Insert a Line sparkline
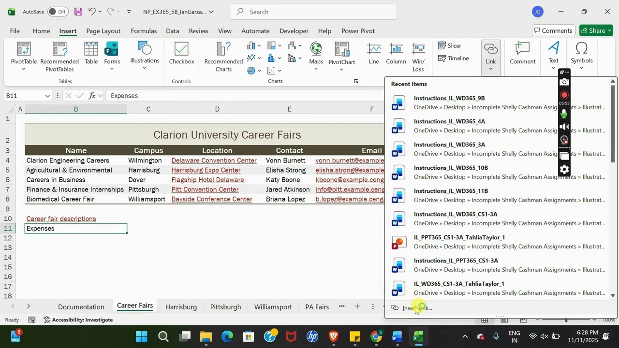This screenshot has height=348, width=619. 374,54
